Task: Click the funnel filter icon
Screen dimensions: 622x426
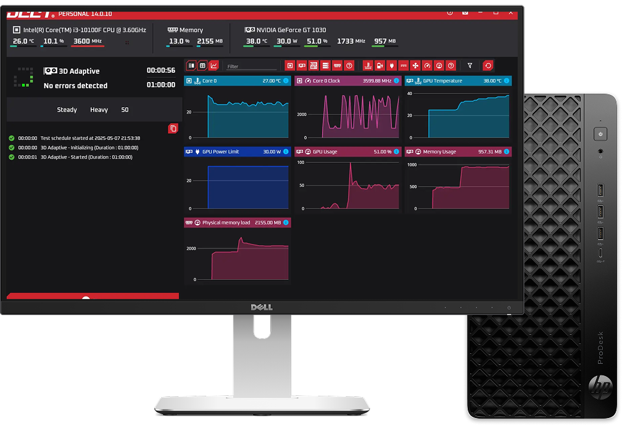Action: point(470,65)
